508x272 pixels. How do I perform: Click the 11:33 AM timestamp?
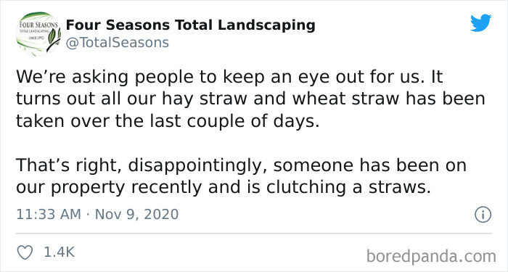pyautogui.click(x=49, y=215)
